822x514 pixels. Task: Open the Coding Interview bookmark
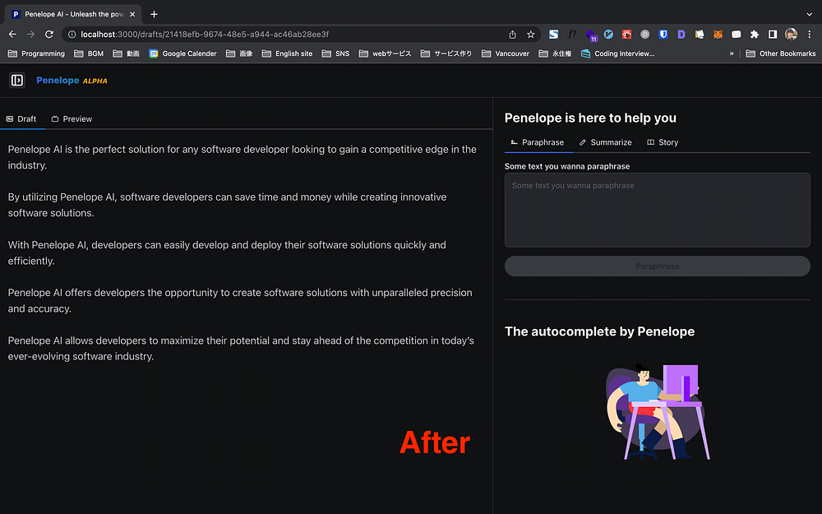pos(618,53)
